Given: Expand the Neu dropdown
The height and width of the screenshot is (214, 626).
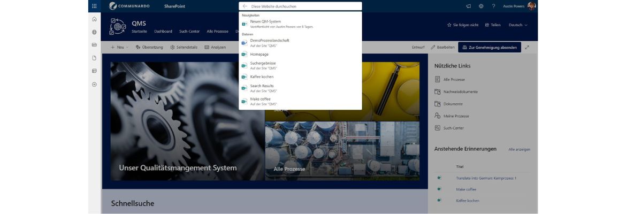Looking at the screenshot, I should pyautogui.click(x=119, y=47).
